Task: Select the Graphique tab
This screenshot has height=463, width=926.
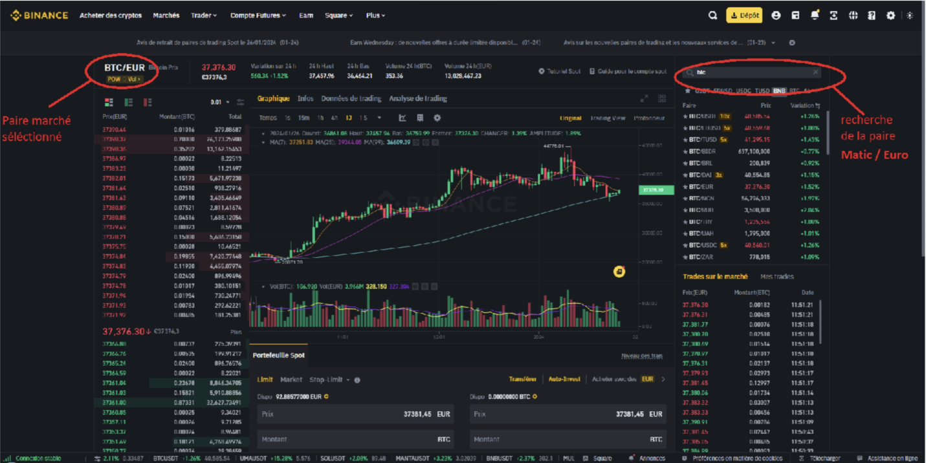Action: coord(274,98)
